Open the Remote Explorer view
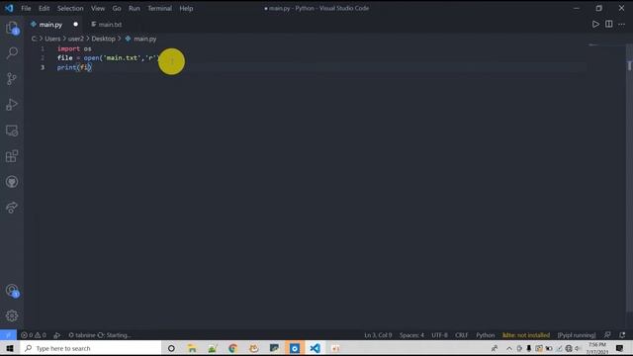633x356 pixels. (x=12, y=131)
